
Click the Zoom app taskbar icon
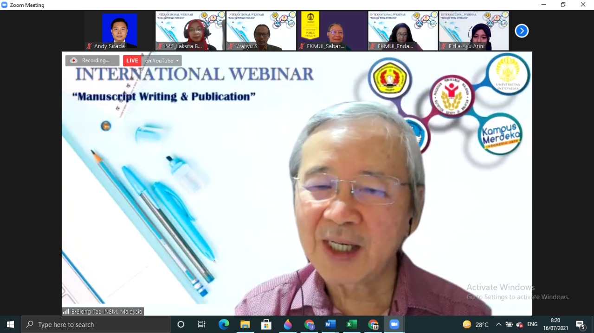pyautogui.click(x=394, y=324)
